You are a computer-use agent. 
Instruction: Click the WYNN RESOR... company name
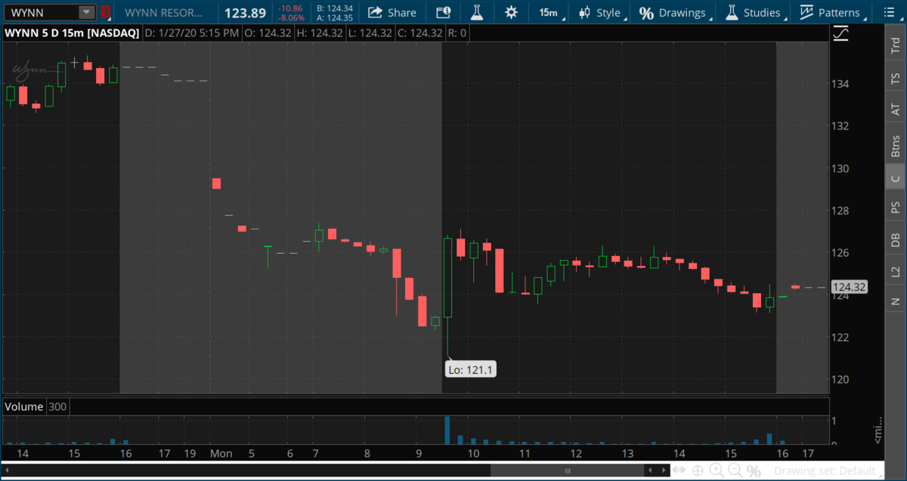(164, 12)
